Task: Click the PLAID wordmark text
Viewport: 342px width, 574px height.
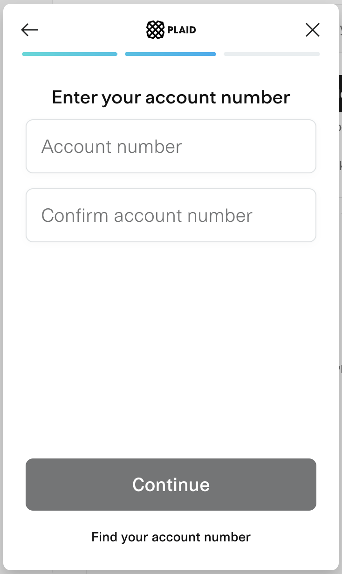Action: pyautogui.click(x=182, y=30)
